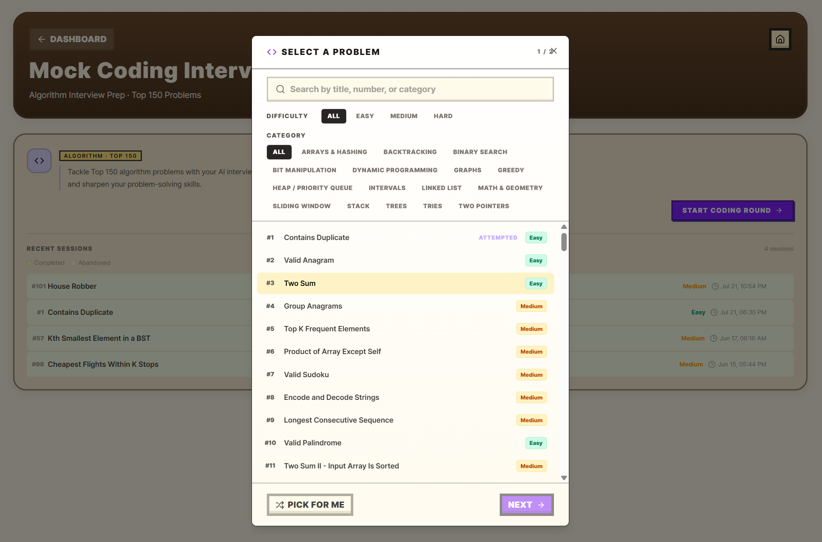This screenshot has width=822, height=542.
Task: Filter difficulty to Hard
Action: [x=443, y=116]
